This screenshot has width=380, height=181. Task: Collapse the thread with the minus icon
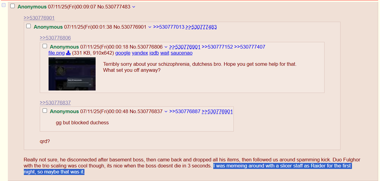tap(4, 5)
